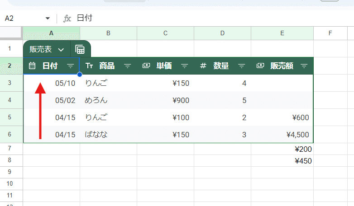Image resolution: width=354 pixels, height=206 pixels.
Task: Click the table view grid icon
Action: click(80, 49)
